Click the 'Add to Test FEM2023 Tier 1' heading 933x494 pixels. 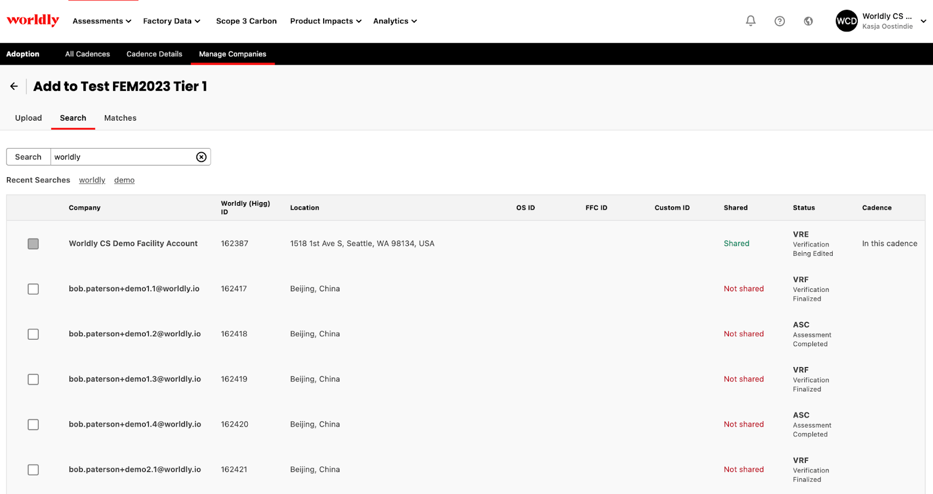[120, 86]
